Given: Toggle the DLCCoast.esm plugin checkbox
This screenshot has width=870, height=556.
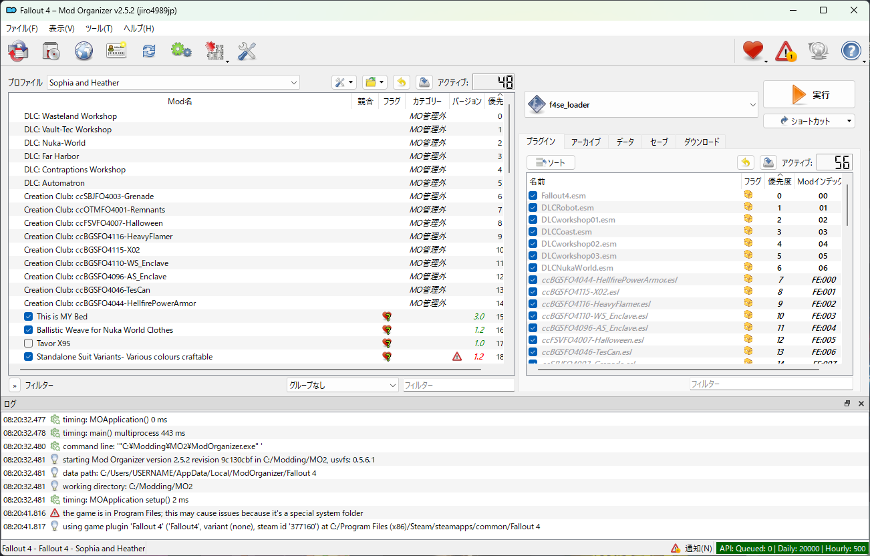Looking at the screenshot, I should click(533, 232).
